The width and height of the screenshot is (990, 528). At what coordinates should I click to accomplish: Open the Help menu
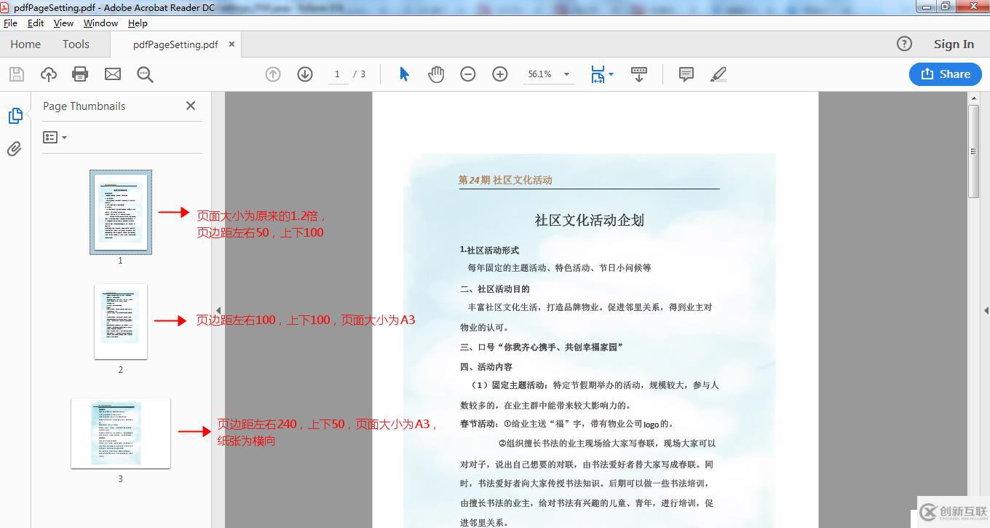click(x=138, y=23)
